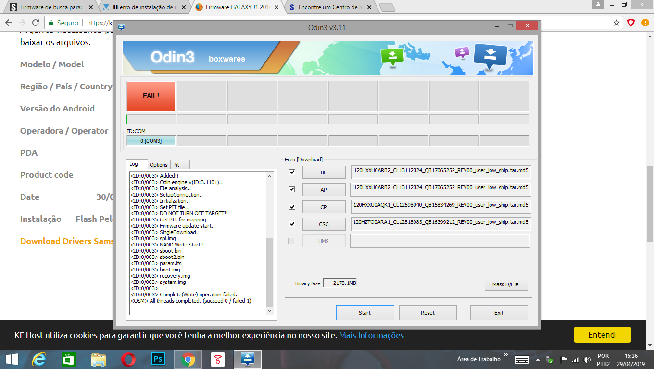Open the Windows Store from the taskbar
The width and height of the screenshot is (654, 369).
[69, 359]
